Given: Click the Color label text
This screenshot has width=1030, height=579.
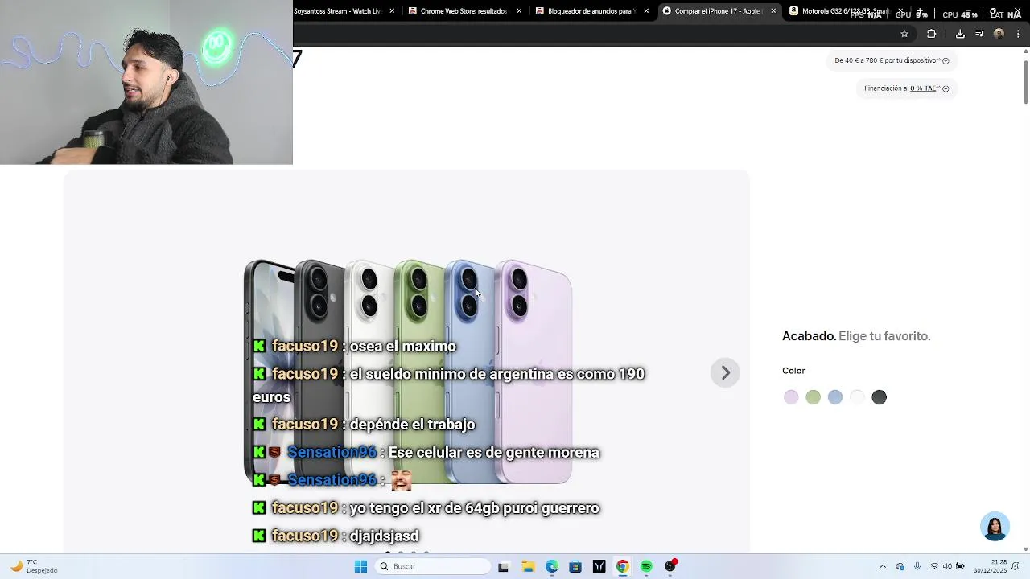Looking at the screenshot, I should click(x=793, y=371).
